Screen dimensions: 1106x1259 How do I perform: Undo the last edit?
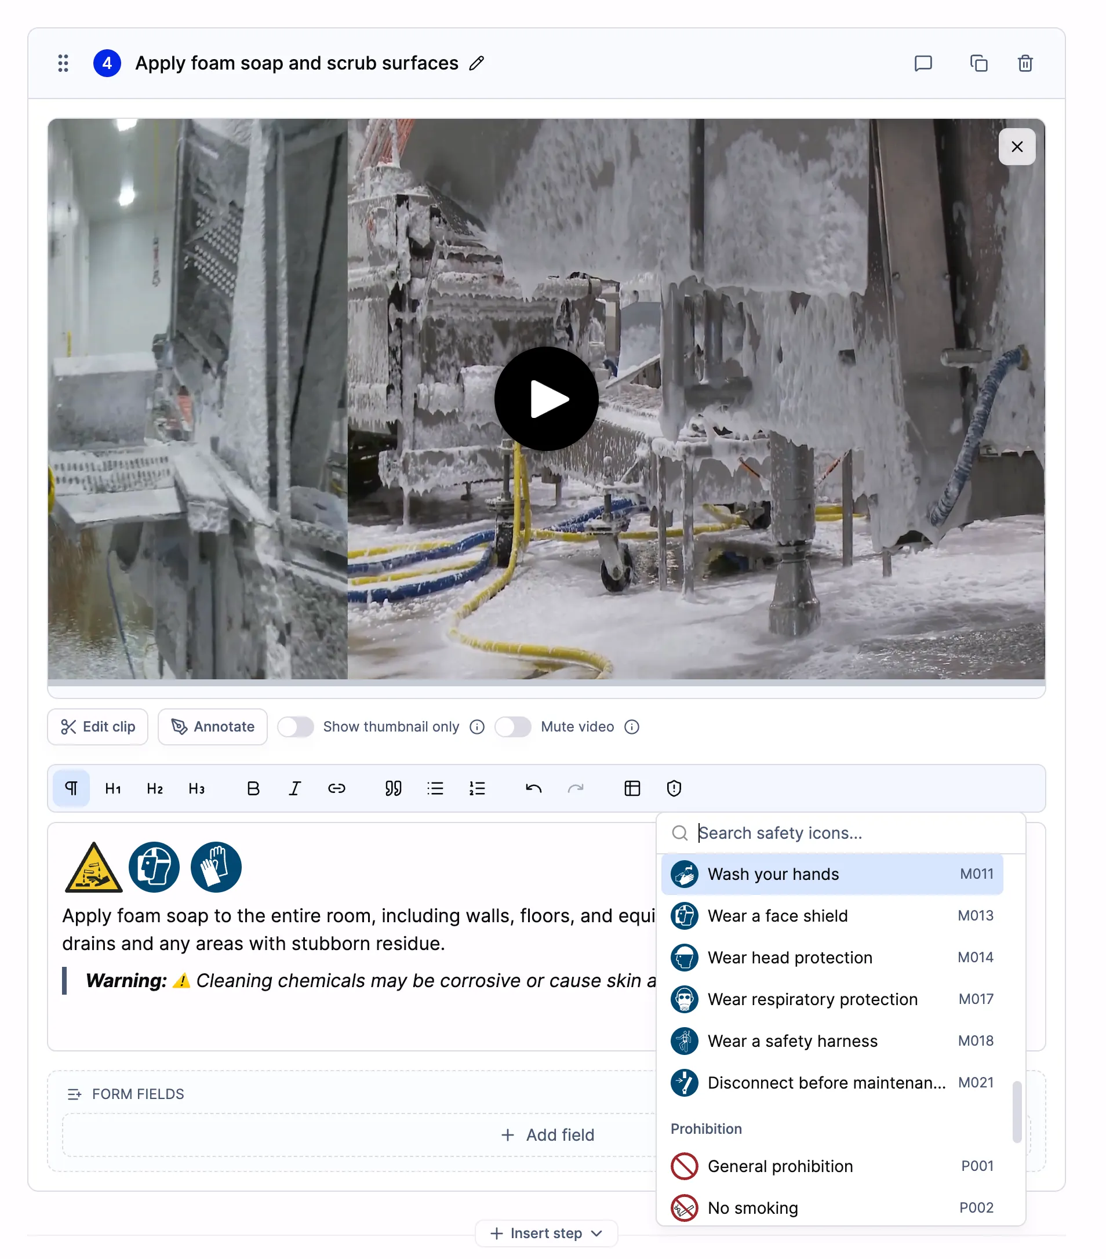pyautogui.click(x=534, y=788)
